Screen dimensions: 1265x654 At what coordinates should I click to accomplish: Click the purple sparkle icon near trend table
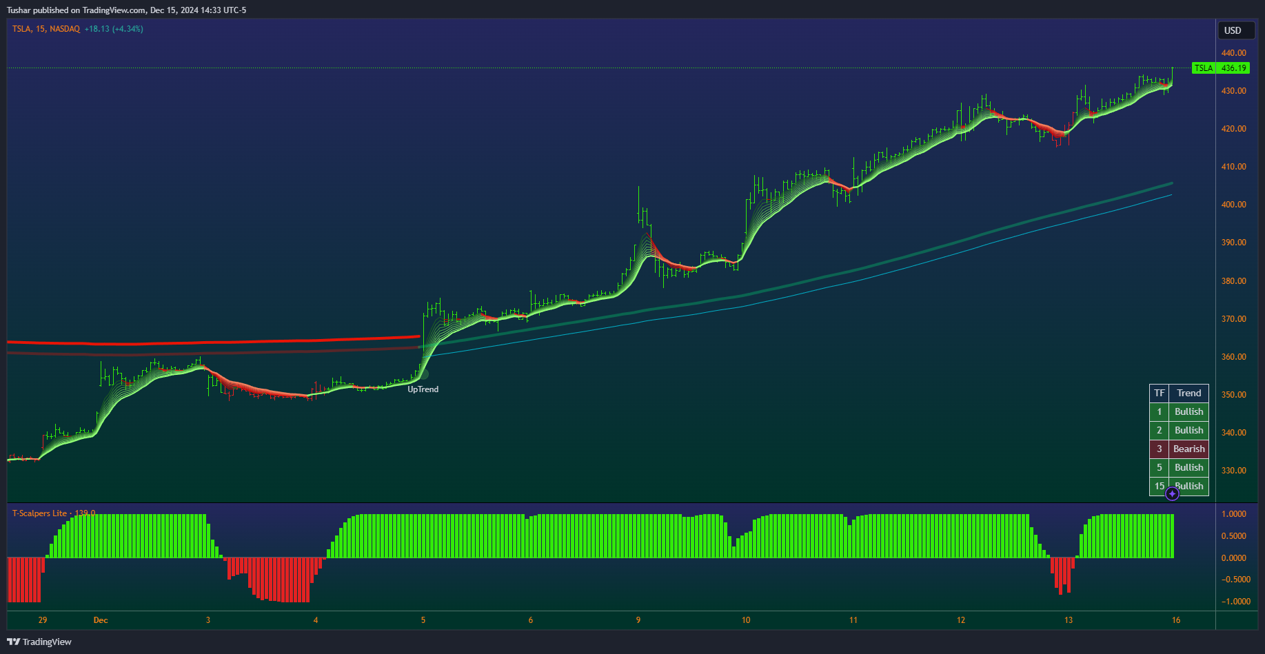point(1172,493)
